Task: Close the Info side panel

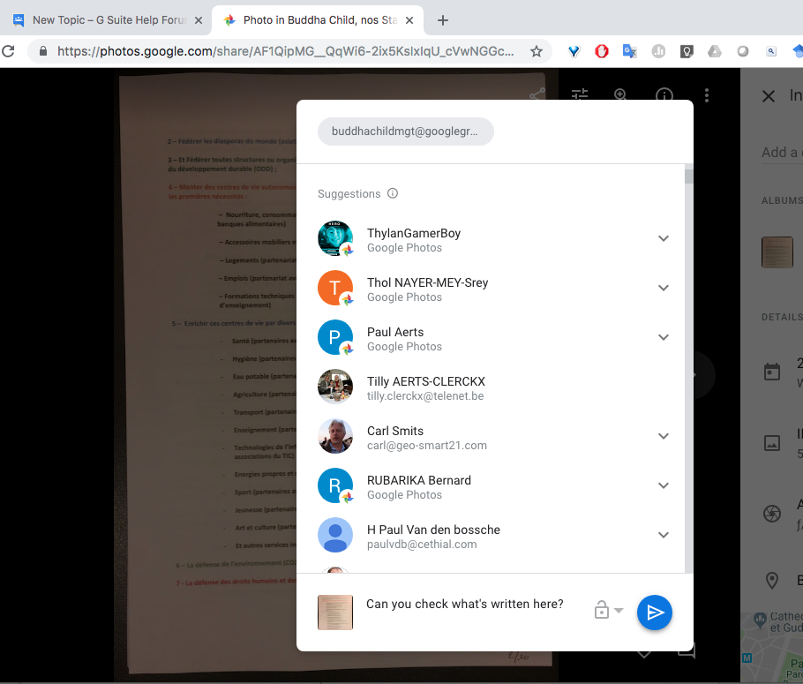Action: (x=769, y=96)
